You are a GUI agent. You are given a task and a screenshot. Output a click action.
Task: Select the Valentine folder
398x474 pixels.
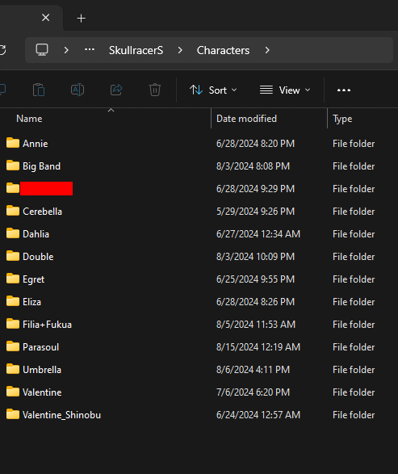42,392
